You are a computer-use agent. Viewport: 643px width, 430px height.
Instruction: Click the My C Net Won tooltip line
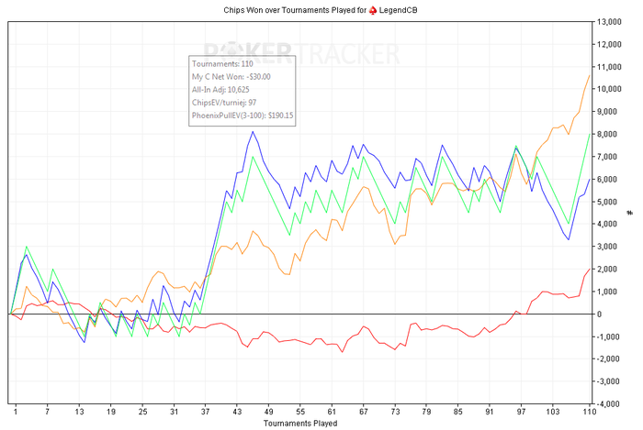click(231, 77)
